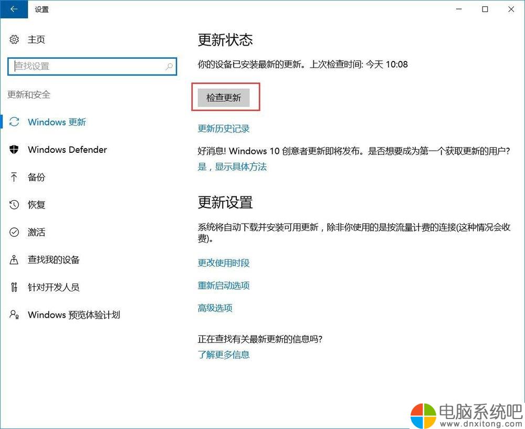Click the back arrow in title bar

14,9
